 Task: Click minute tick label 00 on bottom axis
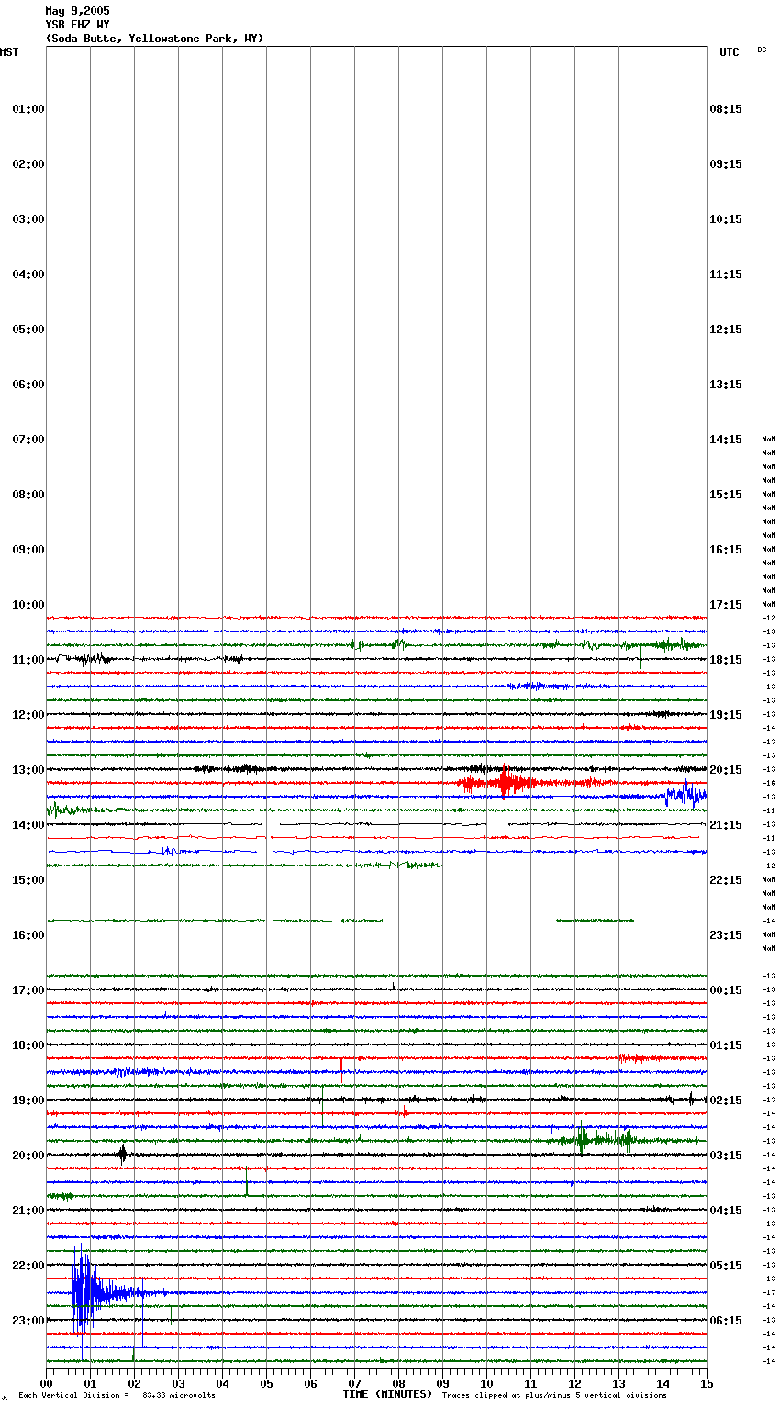pyautogui.click(x=46, y=1383)
